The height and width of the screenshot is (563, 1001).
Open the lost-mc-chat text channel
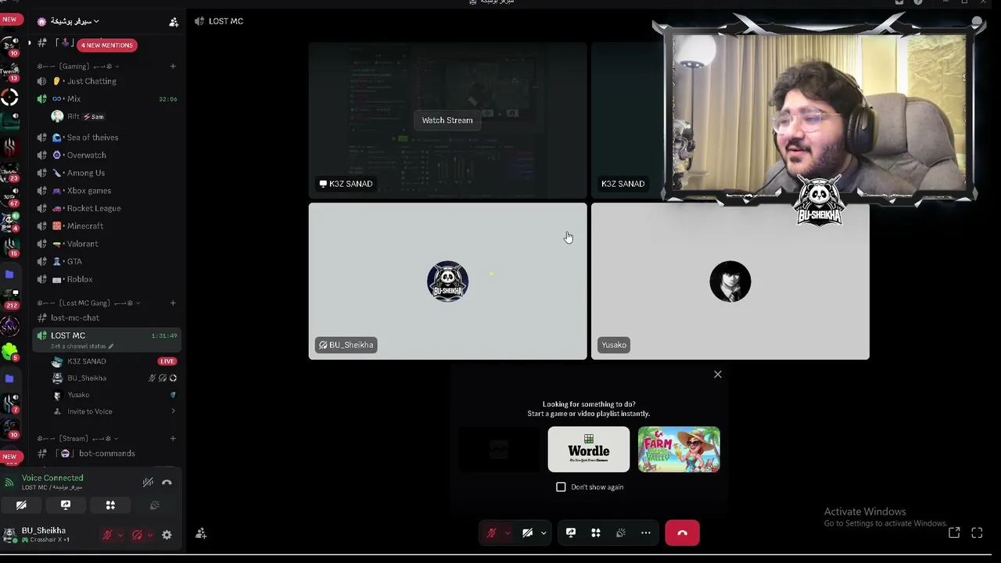click(x=106, y=318)
